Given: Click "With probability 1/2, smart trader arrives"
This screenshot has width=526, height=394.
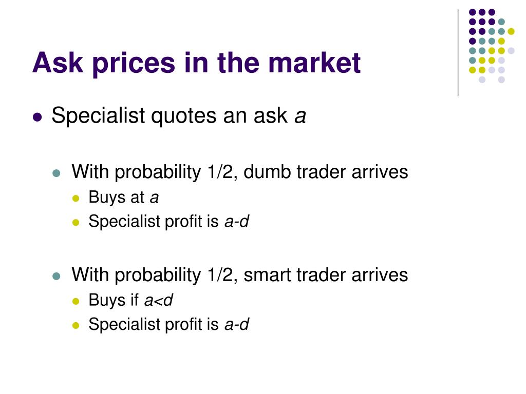Looking at the screenshot, I should point(240,275).
